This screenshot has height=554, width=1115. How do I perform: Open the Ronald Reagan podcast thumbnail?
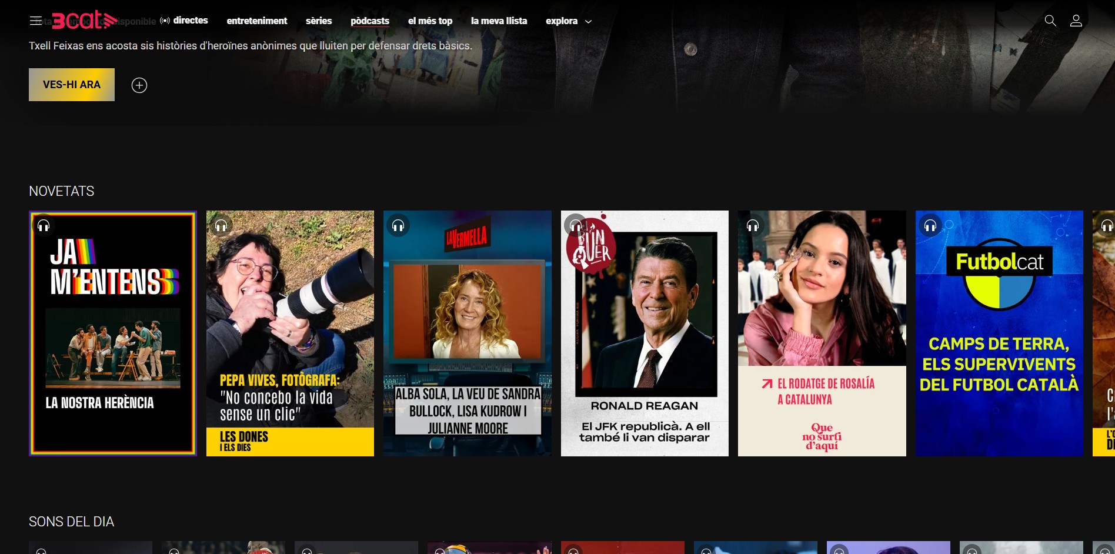point(645,333)
